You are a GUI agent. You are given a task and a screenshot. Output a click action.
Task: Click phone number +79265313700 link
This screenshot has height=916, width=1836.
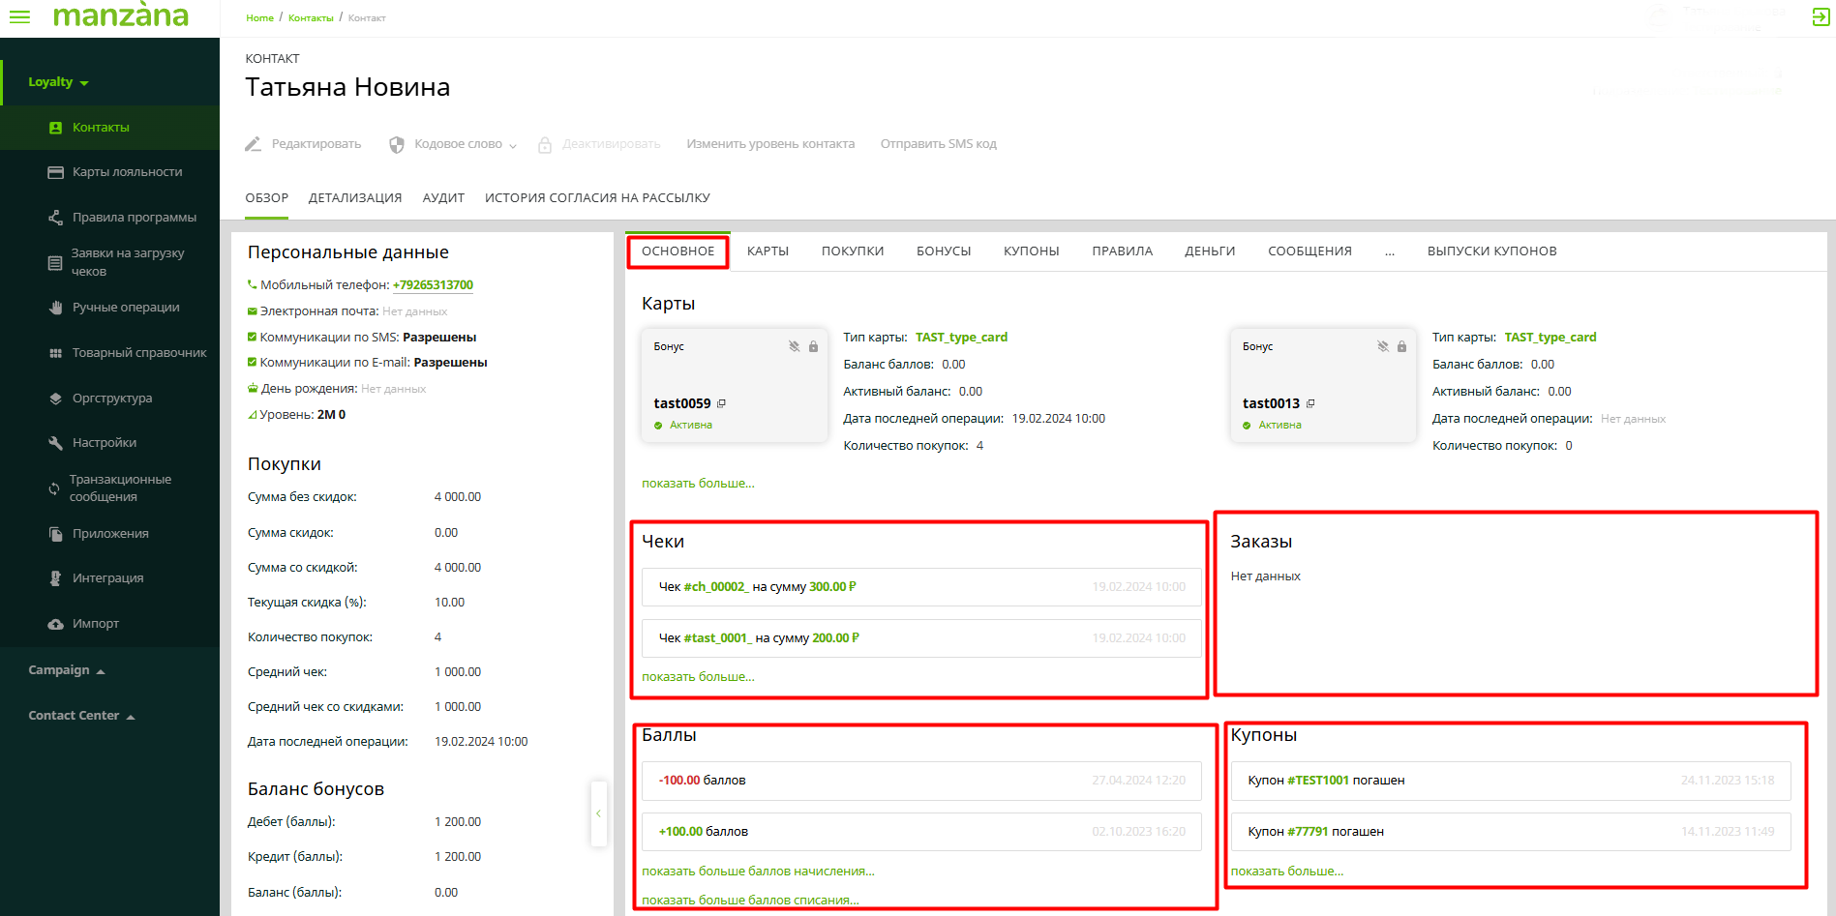pyautogui.click(x=433, y=285)
